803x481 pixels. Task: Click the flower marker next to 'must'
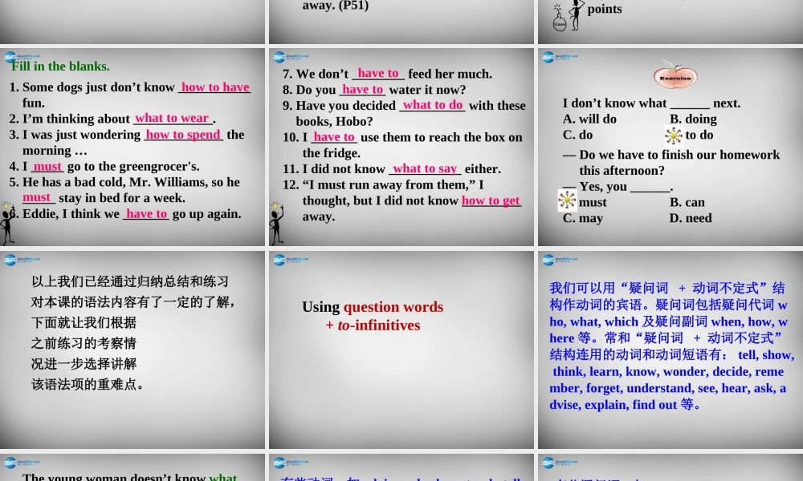tap(567, 201)
